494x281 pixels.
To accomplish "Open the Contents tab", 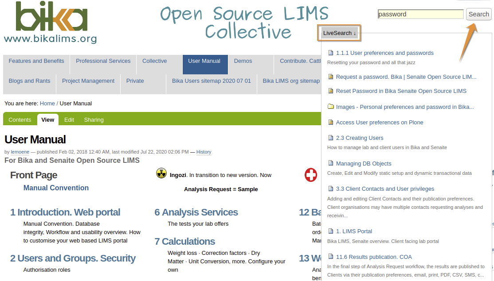I will click(20, 119).
